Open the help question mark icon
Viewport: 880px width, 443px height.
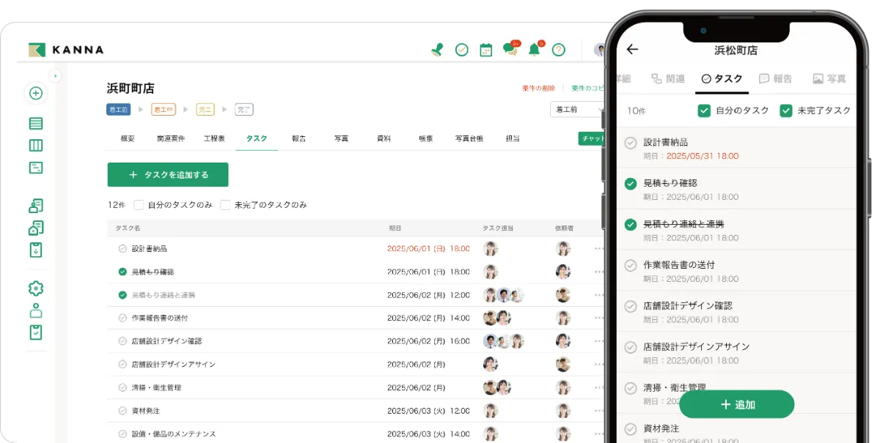[x=559, y=50]
